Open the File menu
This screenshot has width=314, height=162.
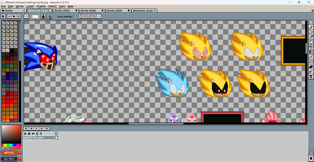tap(3, 6)
